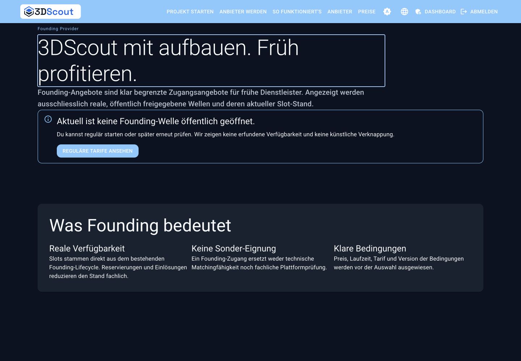Click the 3DScout logo
The width and height of the screenshot is (521, 361).
tap(51, 12)
